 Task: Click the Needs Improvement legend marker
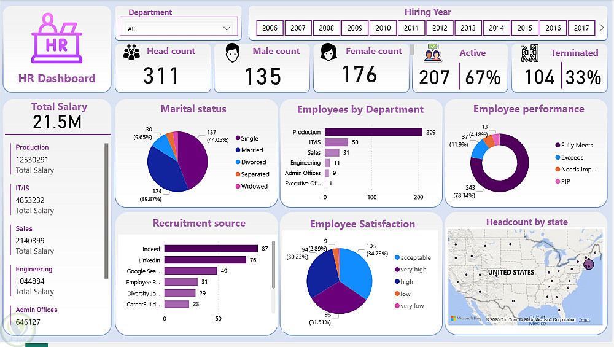point(558,169)
